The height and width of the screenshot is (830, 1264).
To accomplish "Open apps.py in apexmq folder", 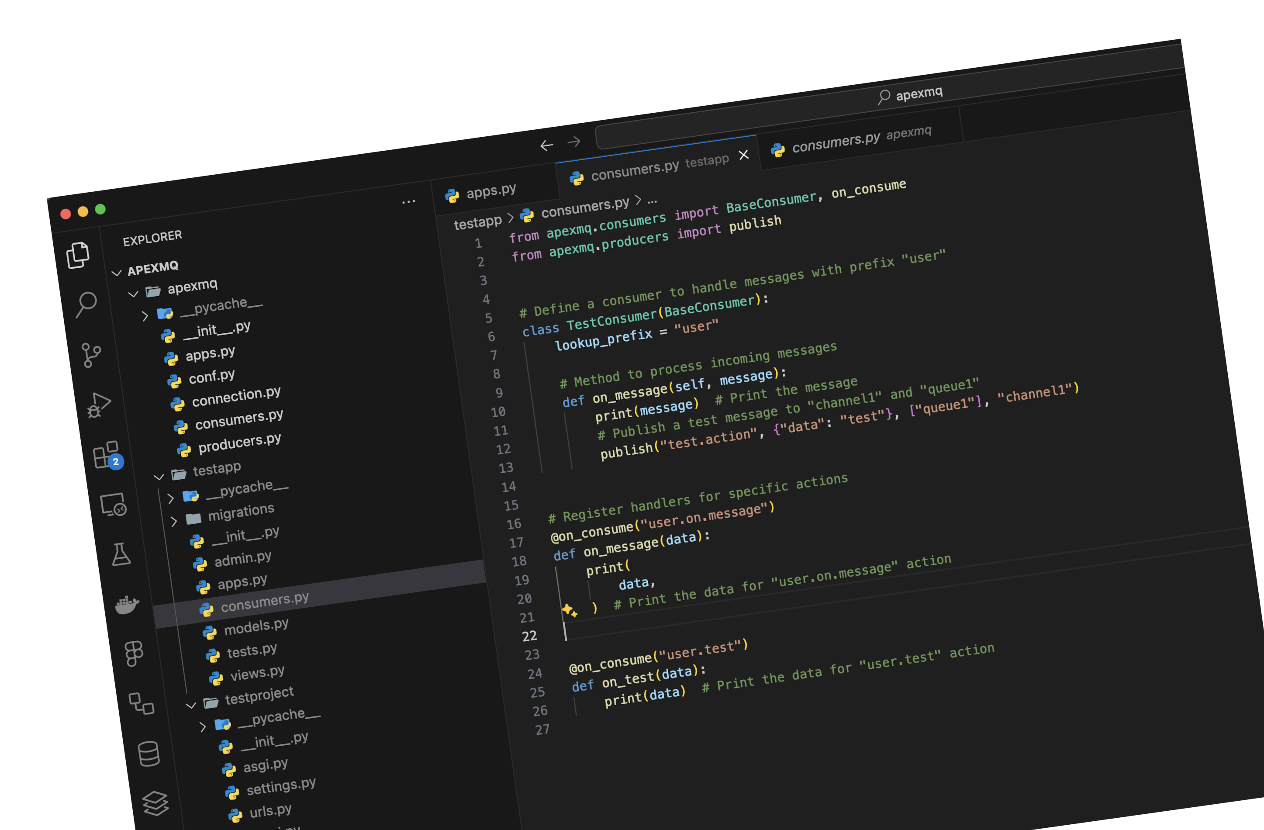I will [211, 354].
